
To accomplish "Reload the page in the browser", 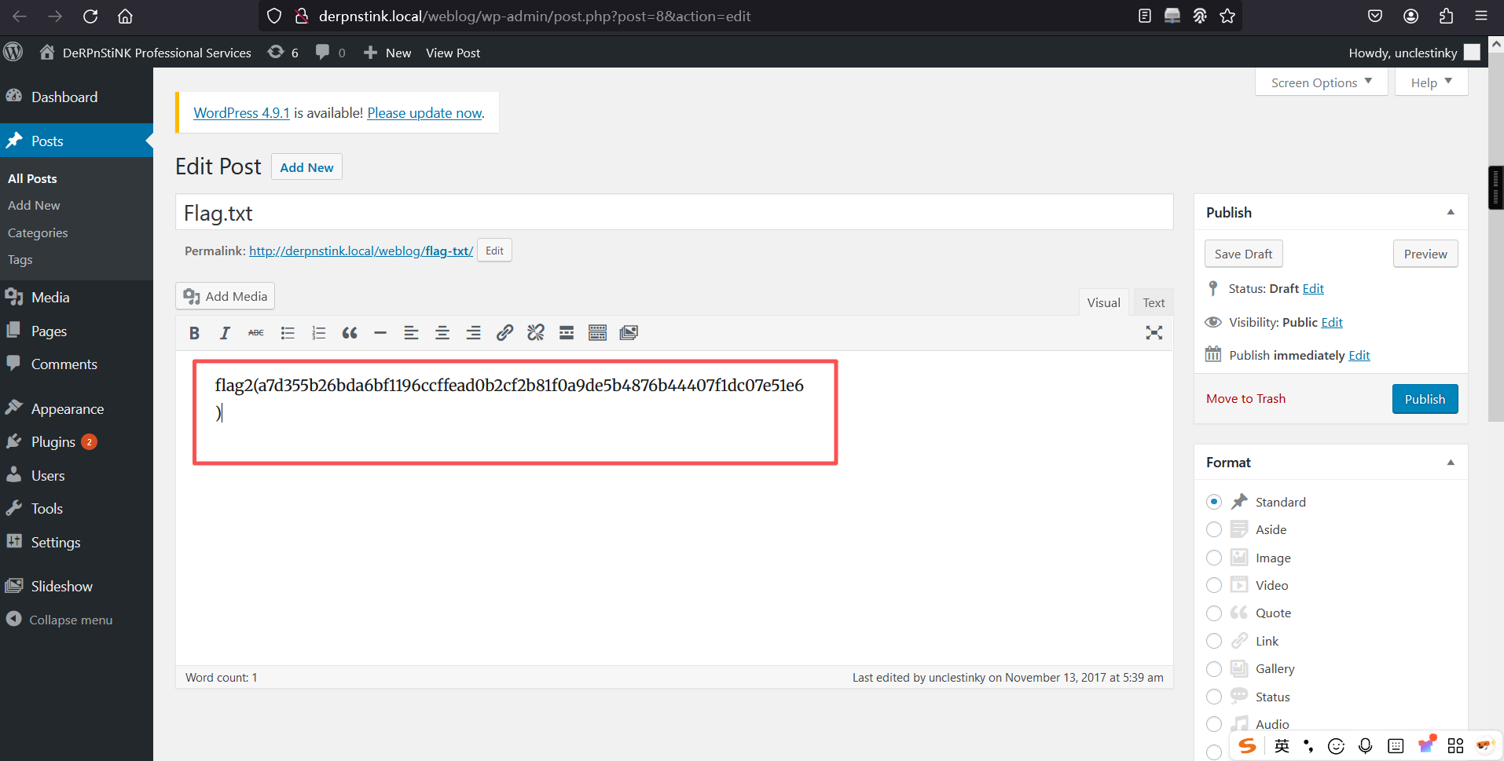I will tap(90, 16).
